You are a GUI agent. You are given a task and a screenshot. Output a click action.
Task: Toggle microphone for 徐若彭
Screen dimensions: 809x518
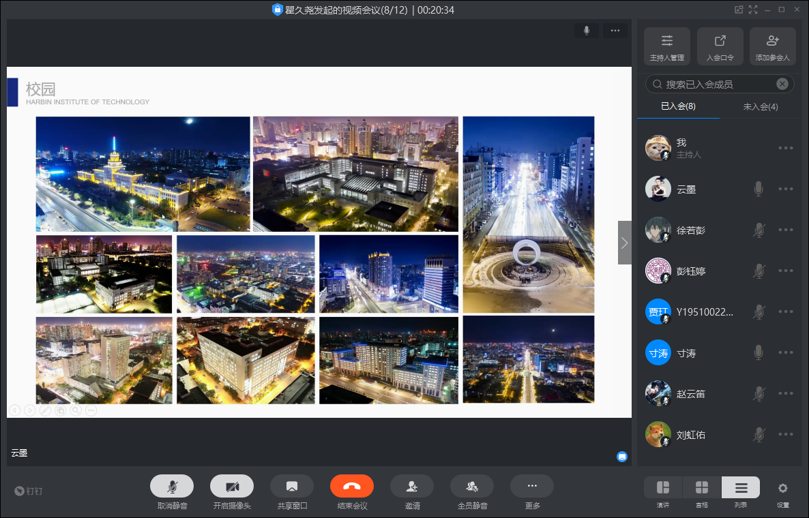click(759, 230)
